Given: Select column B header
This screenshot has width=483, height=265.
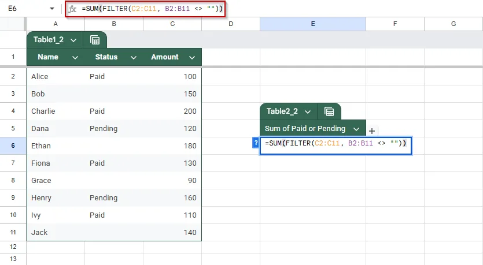Looking at the screenshot, I should pyautogui.click(x=114, y=24).
